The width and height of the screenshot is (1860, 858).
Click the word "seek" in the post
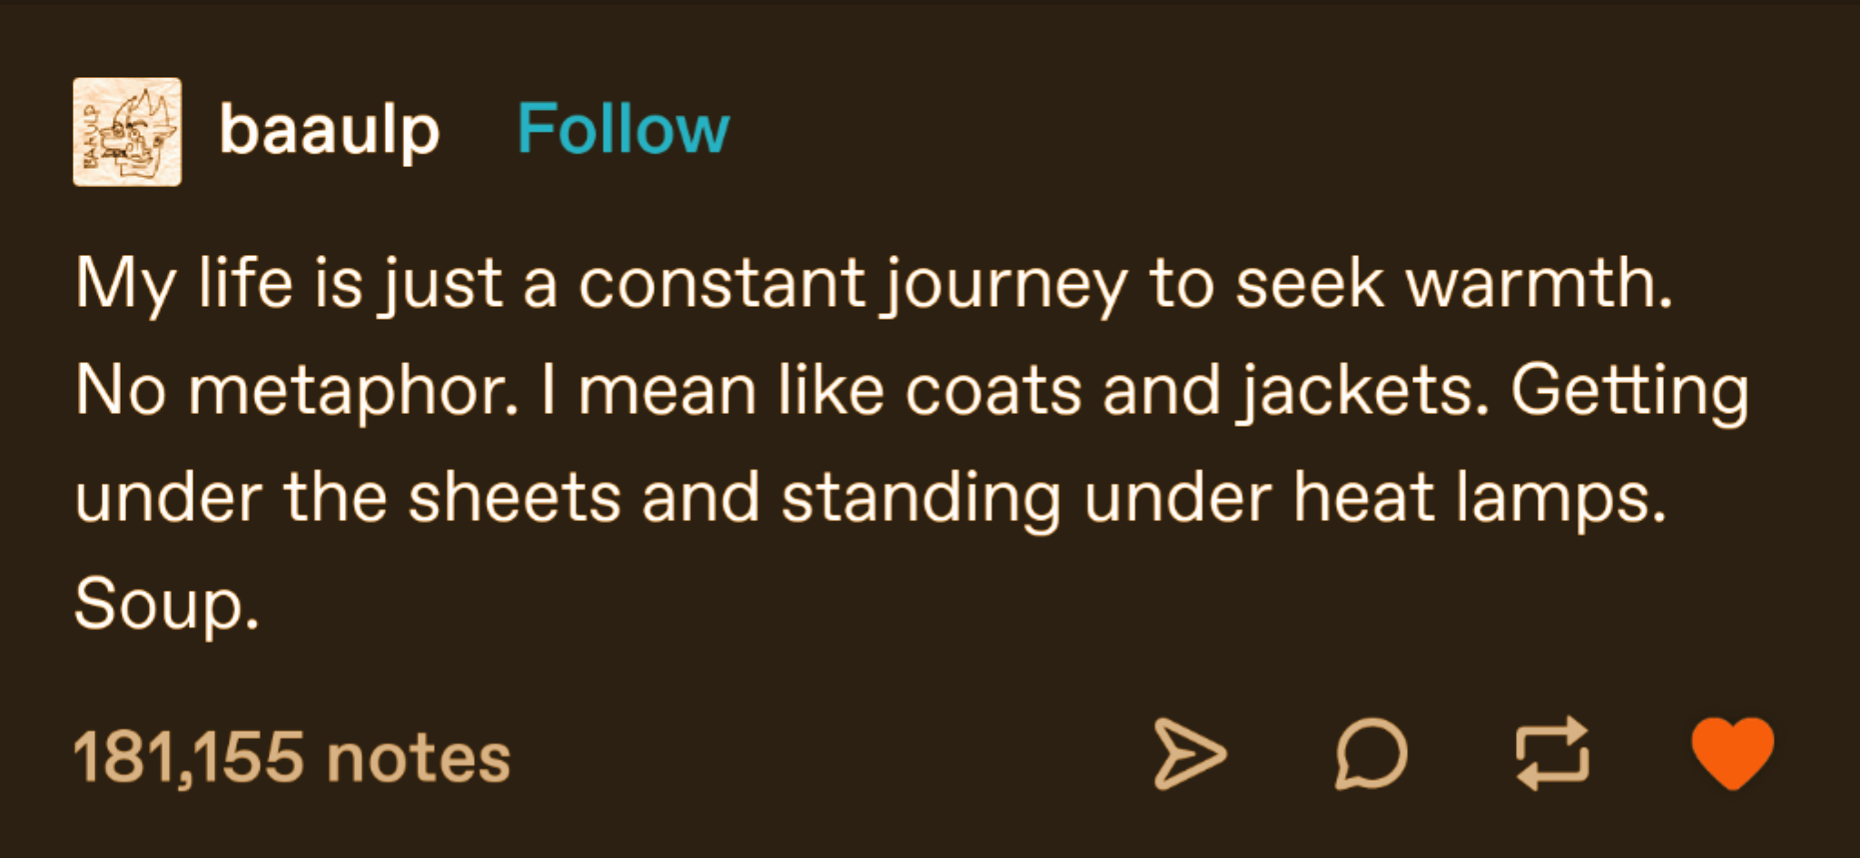point(1309,283)
